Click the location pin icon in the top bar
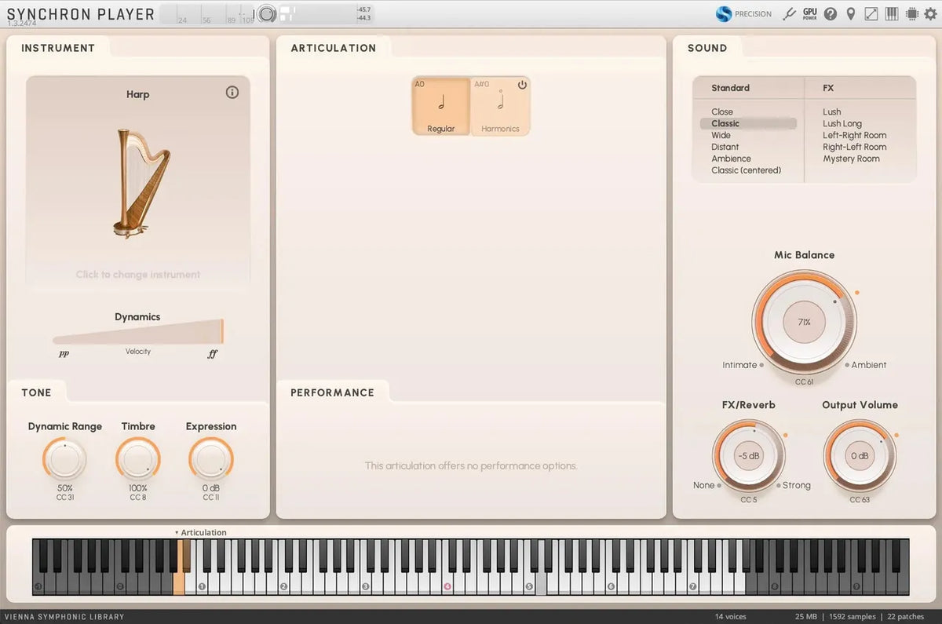Image resolution: width=942 pixels, height=624 pixels. tap(850, 13)
